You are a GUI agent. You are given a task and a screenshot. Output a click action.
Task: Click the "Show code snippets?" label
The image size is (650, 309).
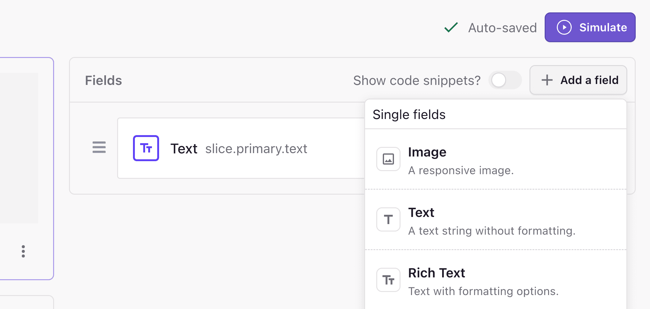[417, 81]
